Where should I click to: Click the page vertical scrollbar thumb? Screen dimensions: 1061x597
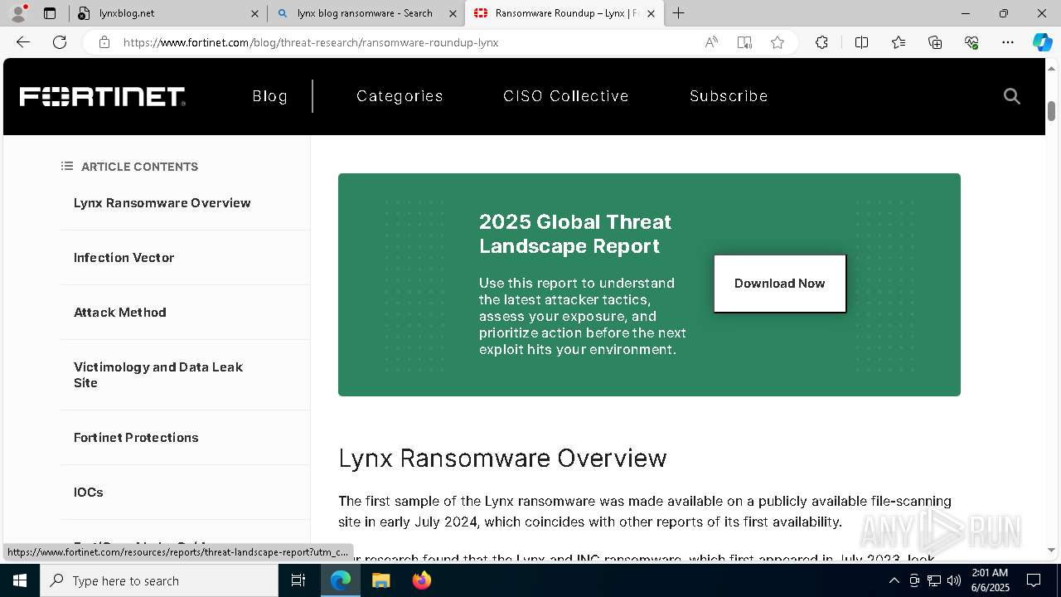tap(1052, 110)
